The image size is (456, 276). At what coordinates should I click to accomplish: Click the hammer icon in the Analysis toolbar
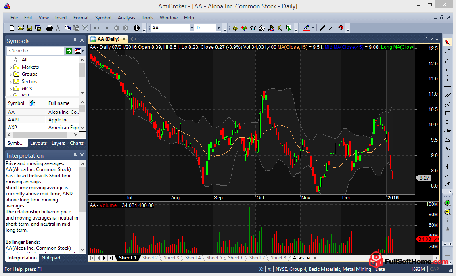pyautogui.click(x=271, y=28)
